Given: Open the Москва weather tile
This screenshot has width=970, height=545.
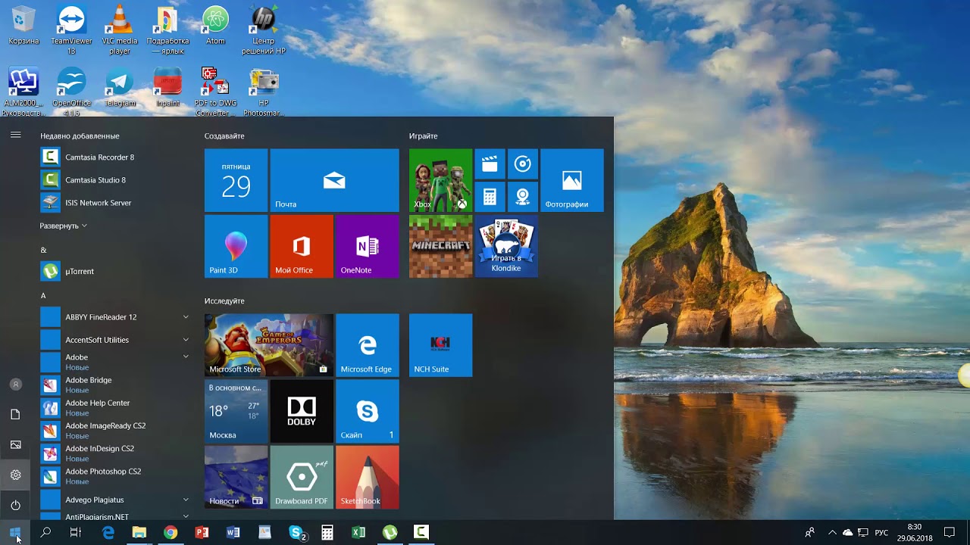Looking at the screenshot, I should pos(236,411).
